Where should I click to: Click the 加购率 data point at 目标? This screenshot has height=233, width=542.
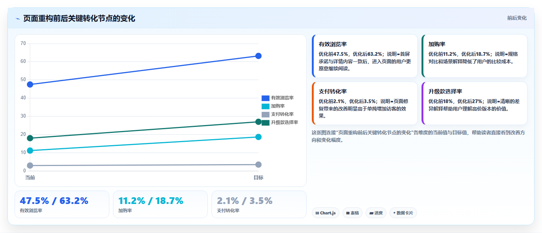pos(258,137)
